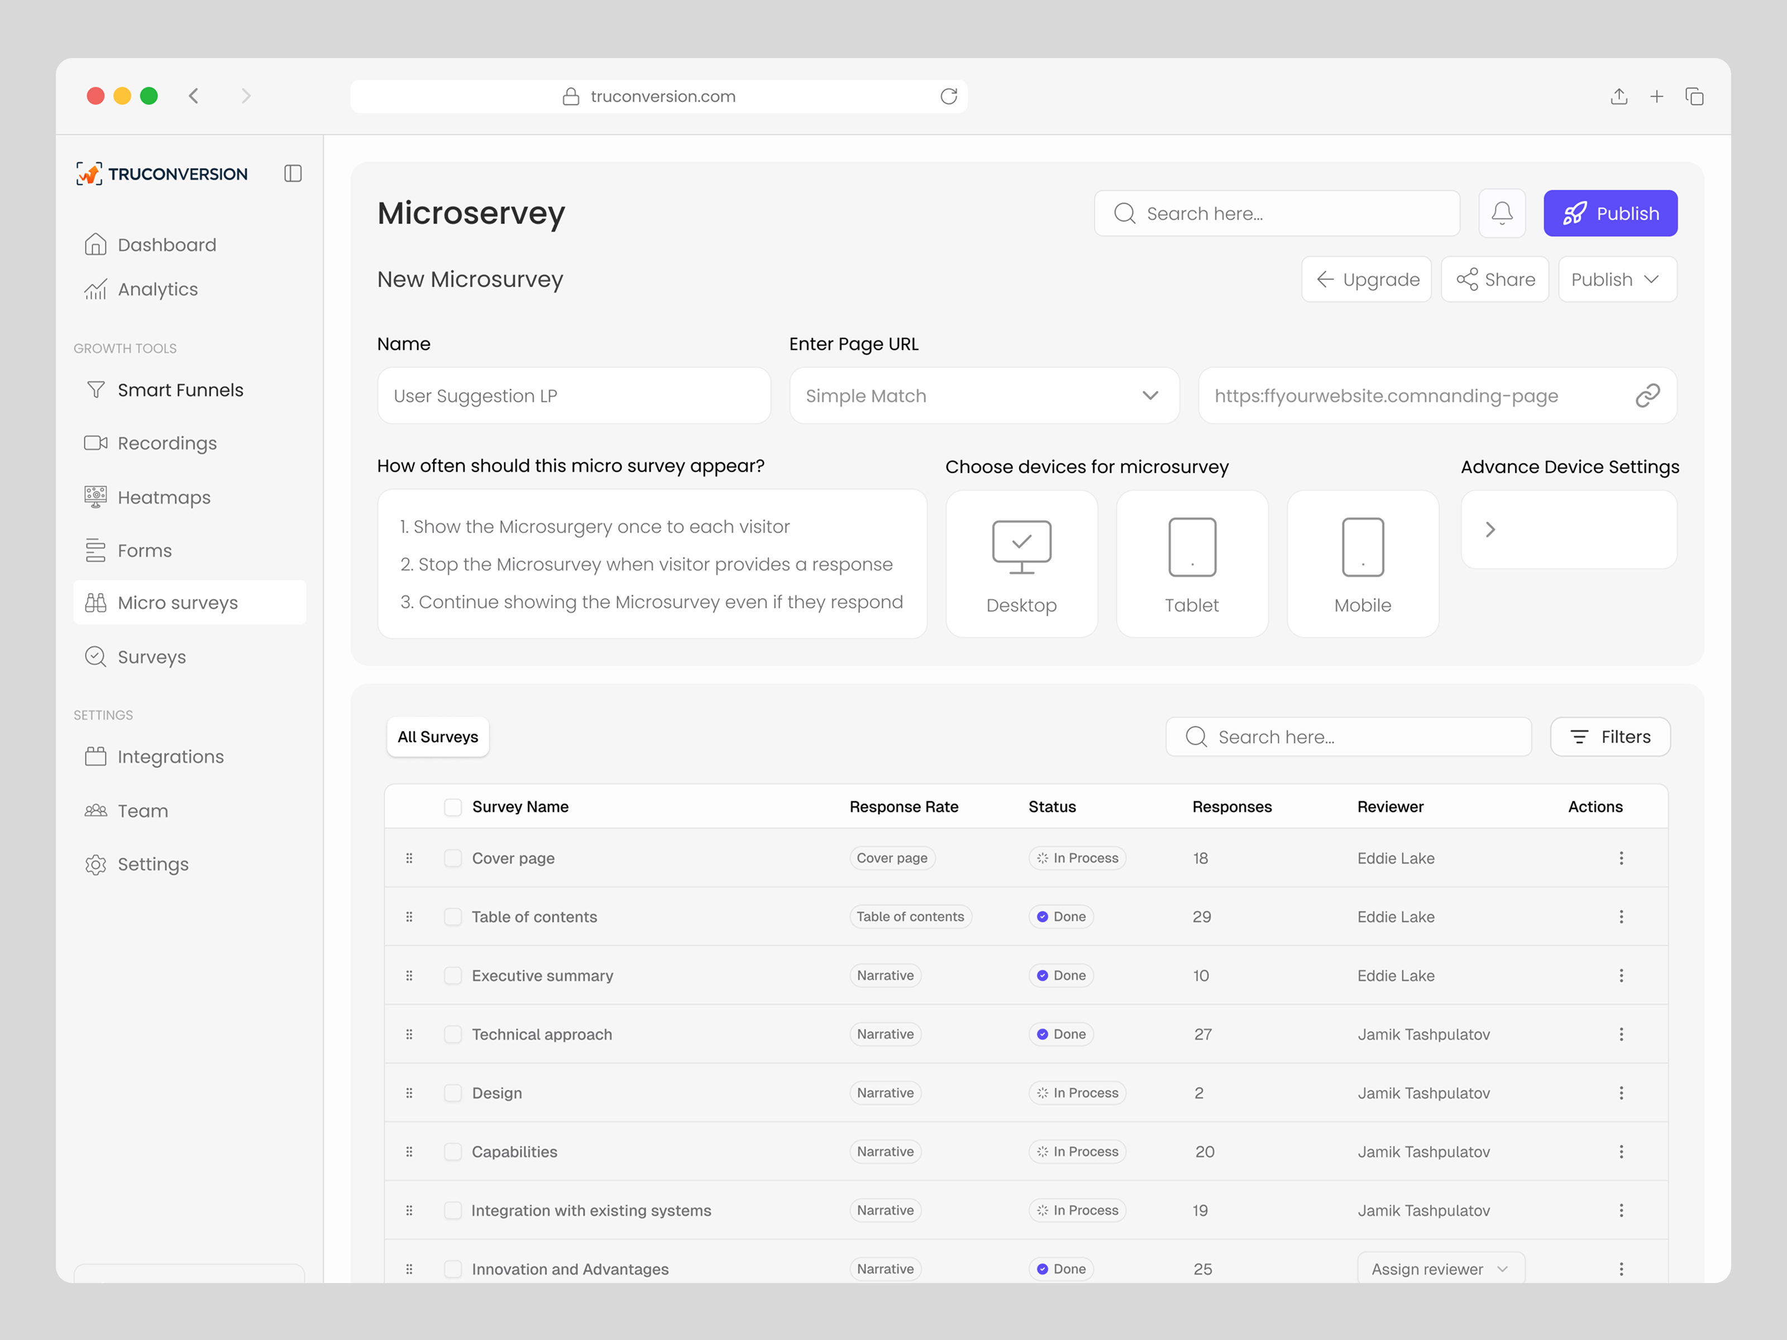This screenshot has height=1340, width=1787.
Task: Collapse the sidebar panel icon
Action: (293, 174)
